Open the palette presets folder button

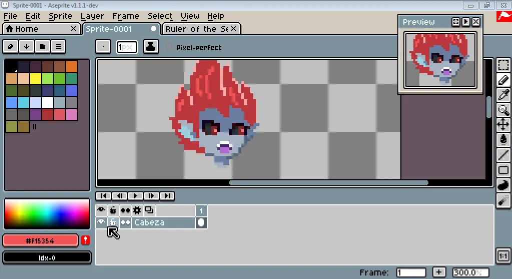pyautogui.click(x=43, y=47)
